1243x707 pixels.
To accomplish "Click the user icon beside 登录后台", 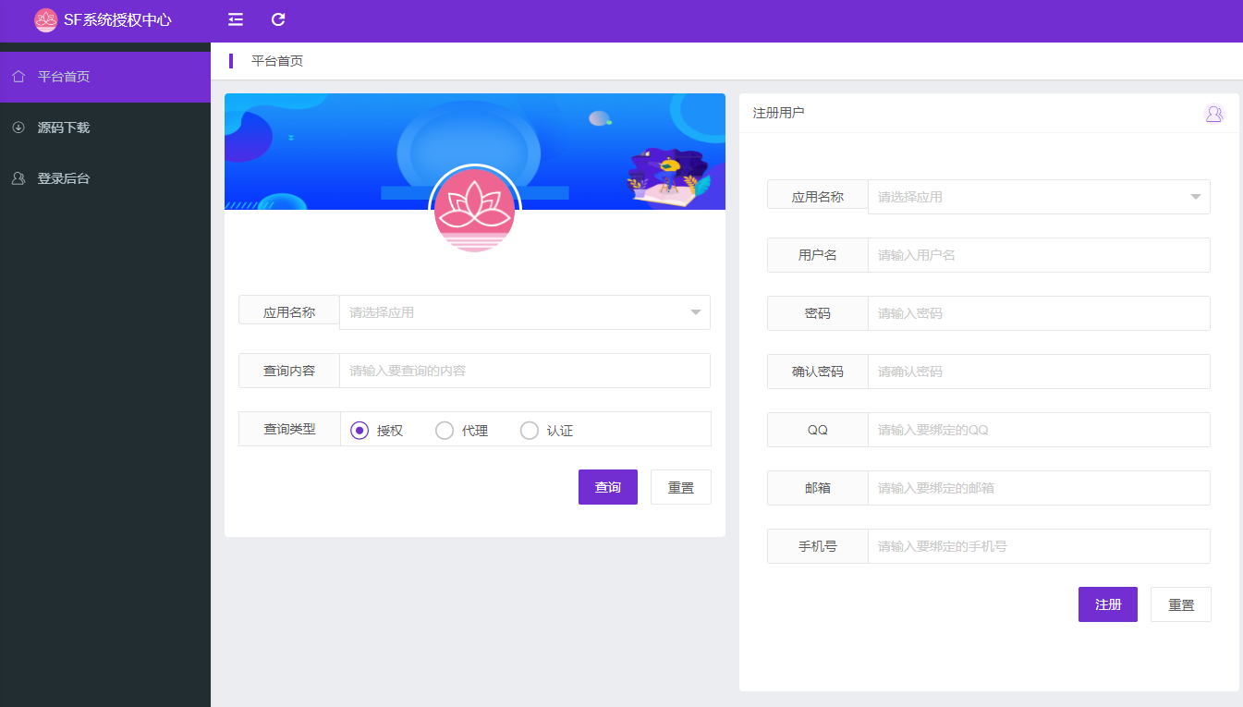I will 18,178.
